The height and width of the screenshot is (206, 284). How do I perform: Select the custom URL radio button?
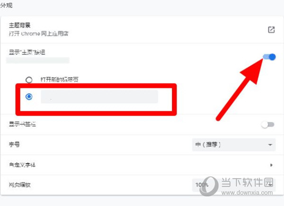point(29,97)
